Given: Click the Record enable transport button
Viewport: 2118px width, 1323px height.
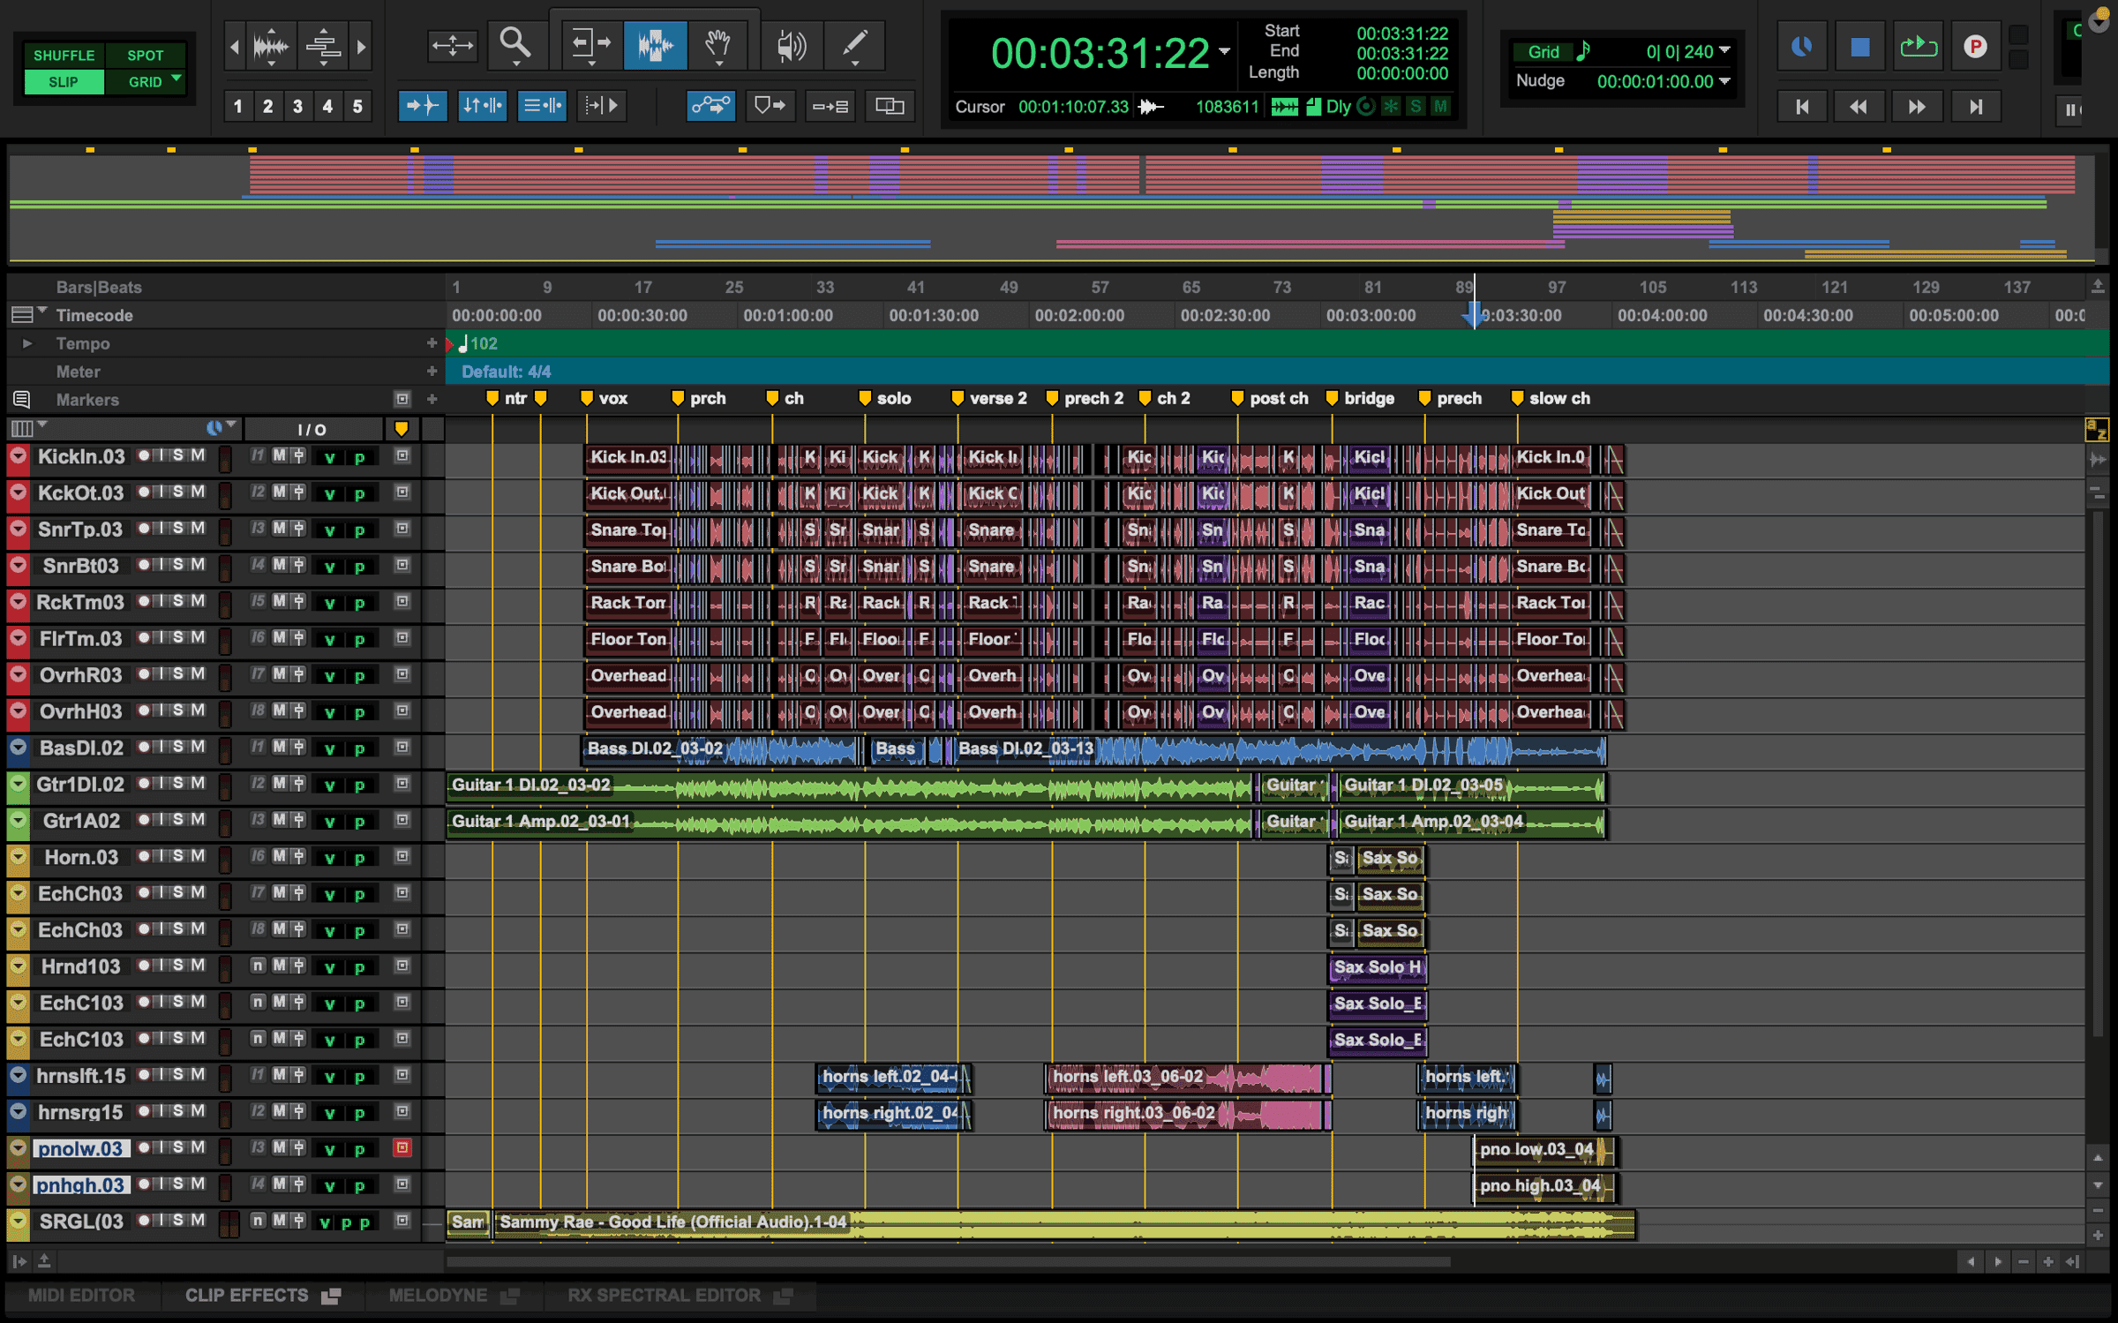Looking at the screenshot, I should coord(1975,47).
